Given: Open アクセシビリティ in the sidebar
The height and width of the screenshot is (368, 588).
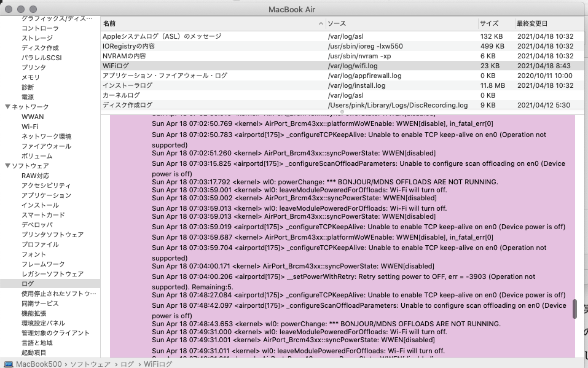Looking at the screenshot, I should coord(46,186).
